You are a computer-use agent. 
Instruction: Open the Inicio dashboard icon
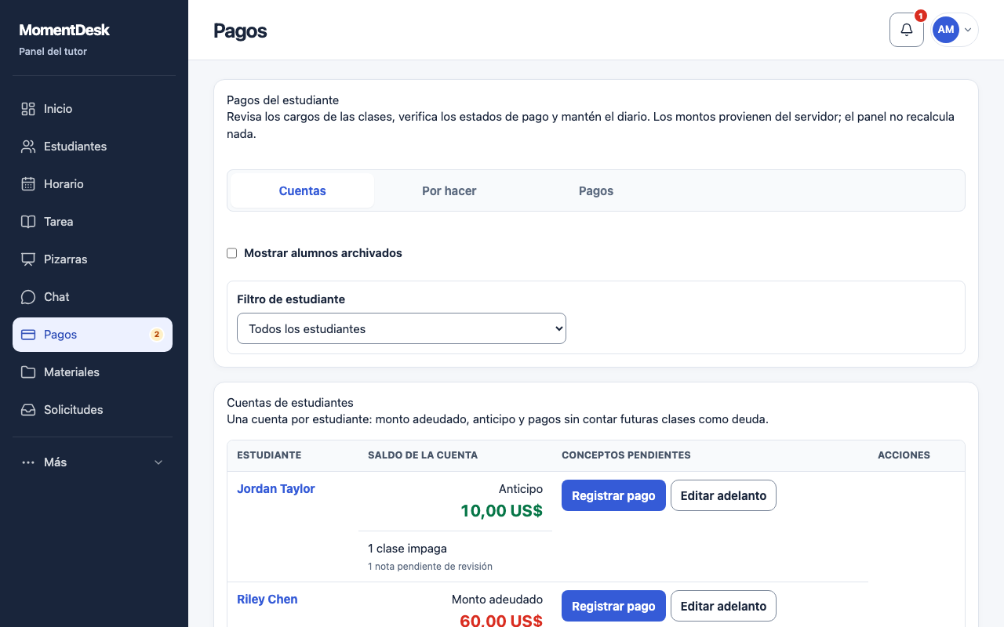coord(28,109)
